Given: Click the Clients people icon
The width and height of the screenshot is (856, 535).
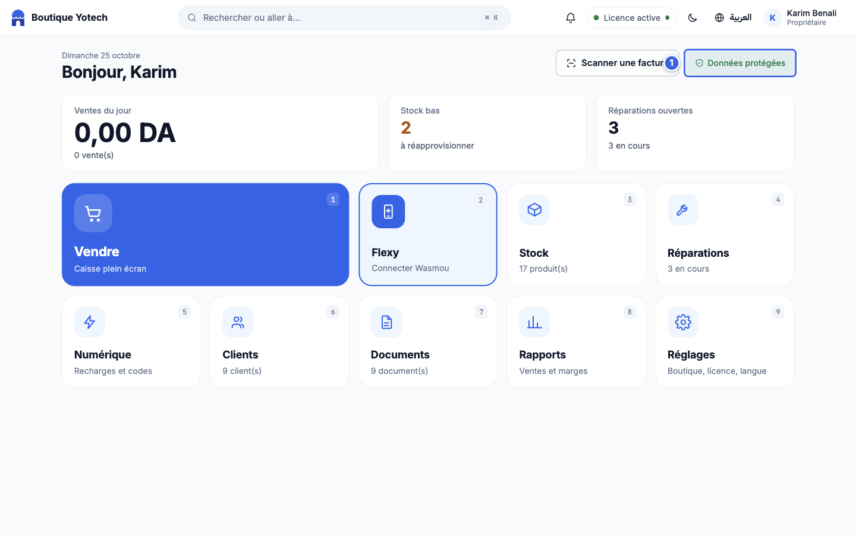Looking at the screenshot, I should [238, 322].
